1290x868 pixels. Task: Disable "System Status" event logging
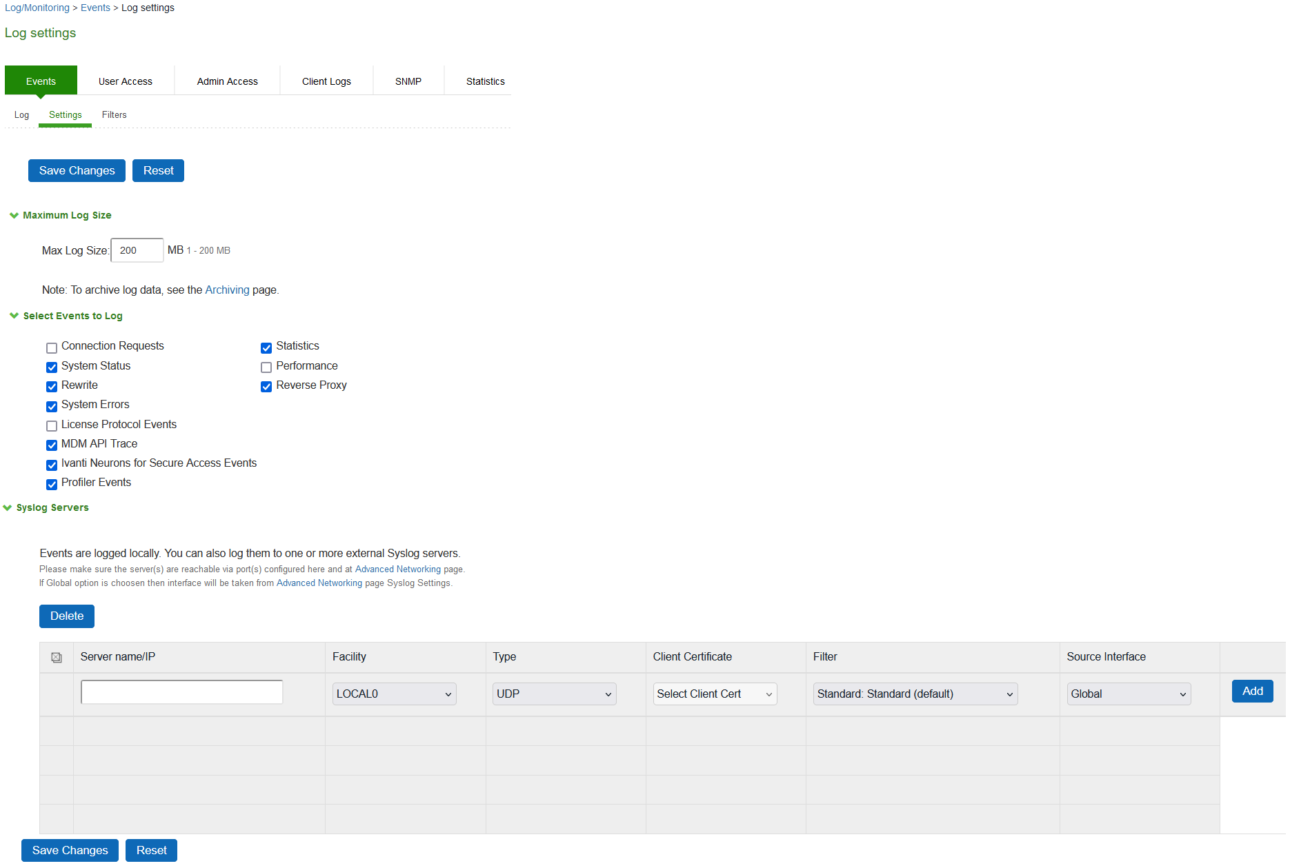click(x=52, y=367)
